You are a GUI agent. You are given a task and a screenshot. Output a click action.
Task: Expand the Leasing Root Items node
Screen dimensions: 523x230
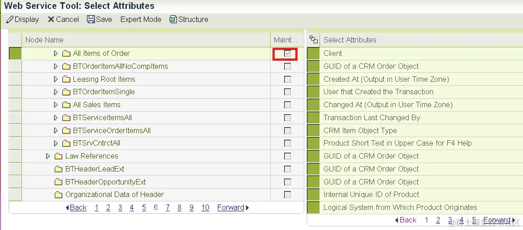click(x=56, y=79)
